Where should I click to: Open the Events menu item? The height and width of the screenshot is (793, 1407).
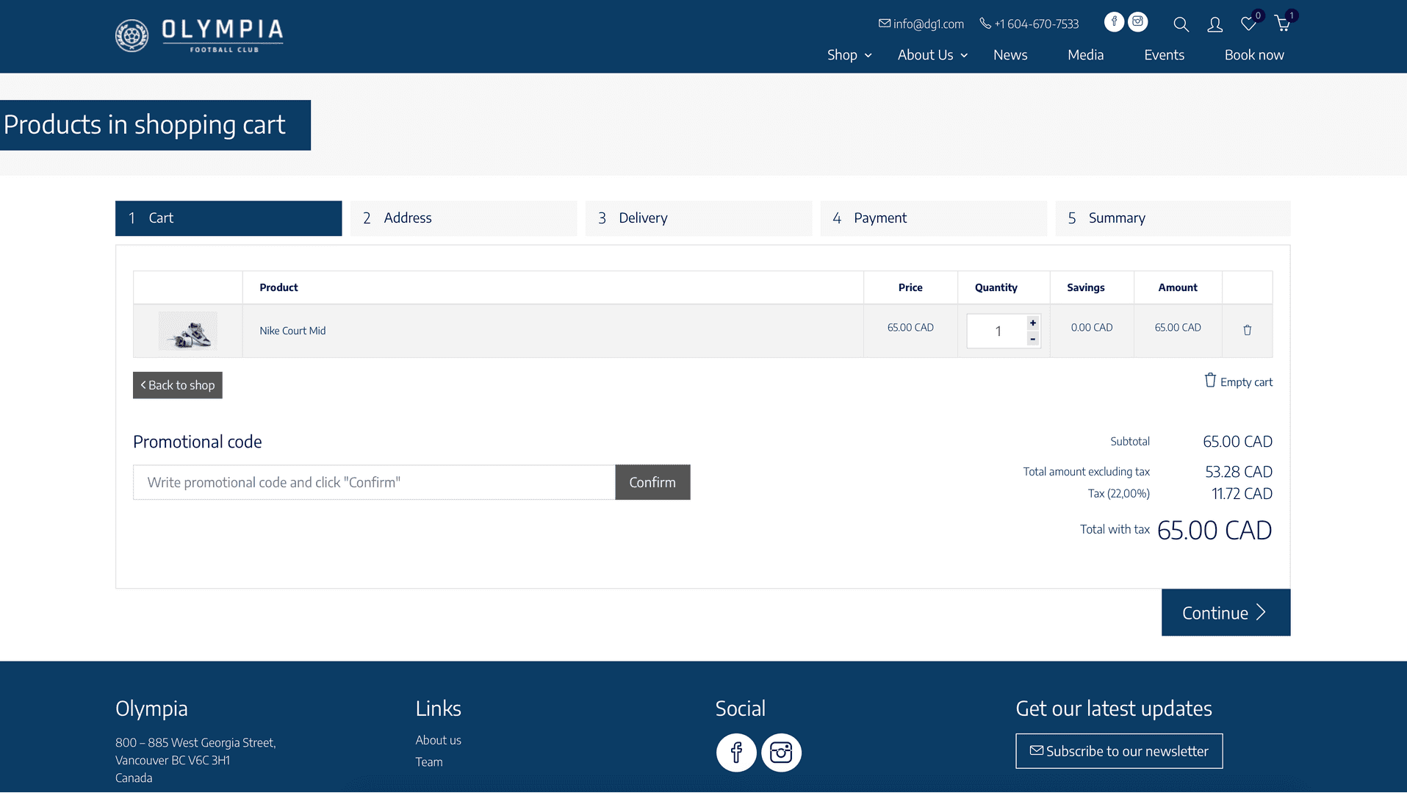1164,55
